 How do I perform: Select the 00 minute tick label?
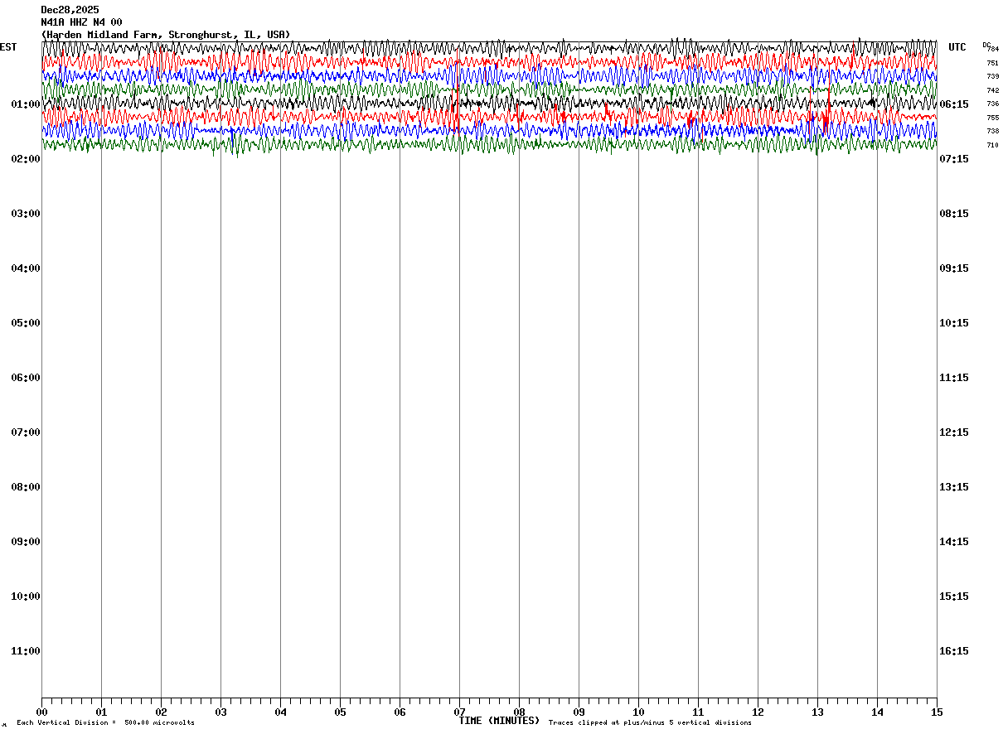pos(41,712)
